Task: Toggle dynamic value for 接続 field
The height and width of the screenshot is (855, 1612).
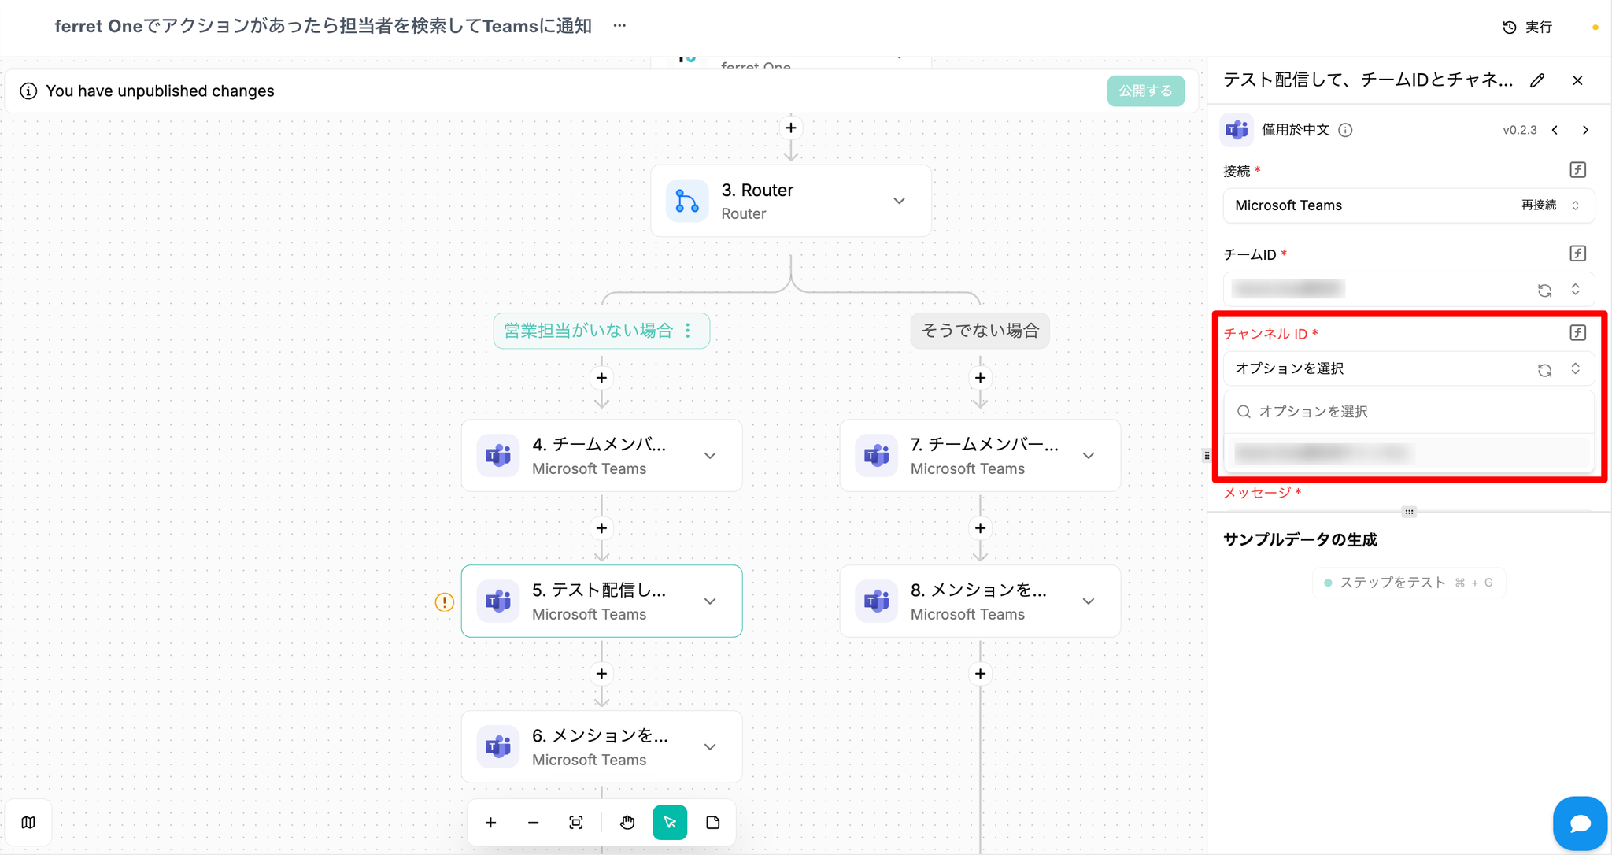Action: (x=1577, y=170)
